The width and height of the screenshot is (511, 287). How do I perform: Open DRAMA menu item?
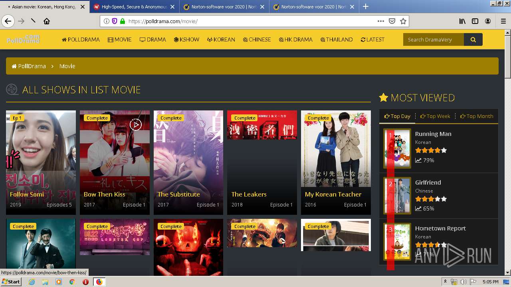pos(153,39)
